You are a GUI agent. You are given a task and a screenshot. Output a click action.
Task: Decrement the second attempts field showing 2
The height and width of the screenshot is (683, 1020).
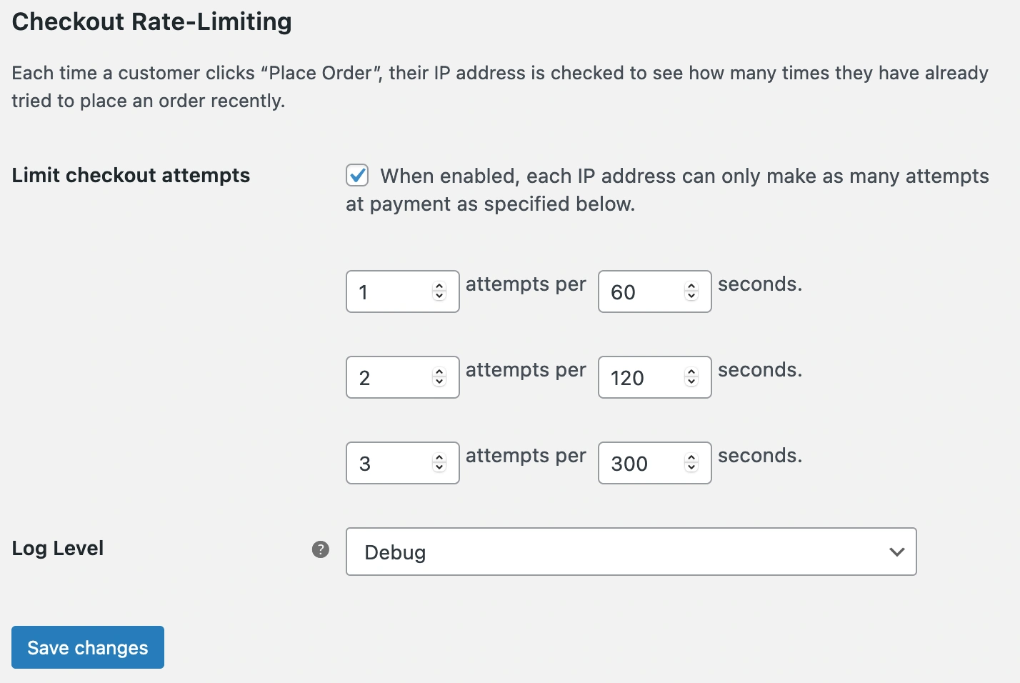(x=439, y=382)
